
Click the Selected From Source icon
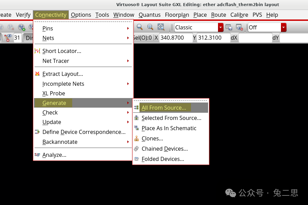(136, 118)
